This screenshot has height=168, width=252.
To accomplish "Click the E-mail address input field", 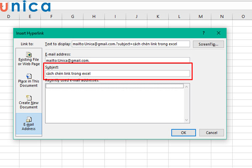I will (117, 60).
